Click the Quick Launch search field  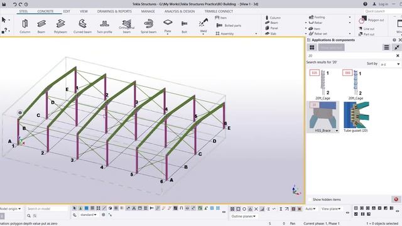coord(382,11)
